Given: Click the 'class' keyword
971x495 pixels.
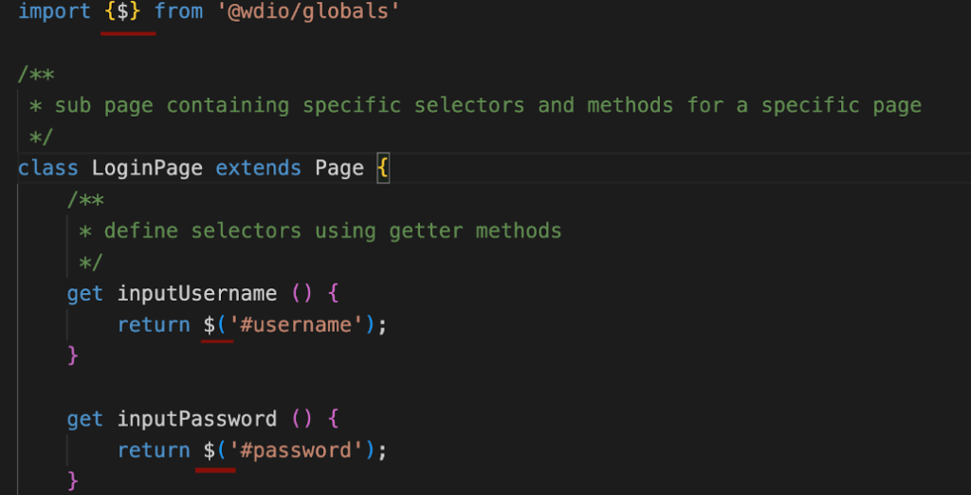Looking at the screenshot, I should click(48, 168).
